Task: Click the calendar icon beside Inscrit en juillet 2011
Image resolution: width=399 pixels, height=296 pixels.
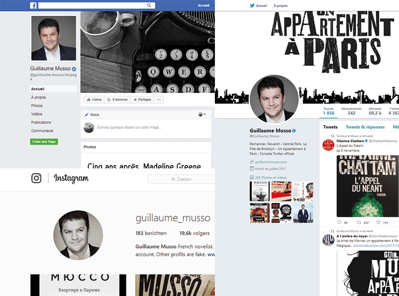Action: pos(252,169)
